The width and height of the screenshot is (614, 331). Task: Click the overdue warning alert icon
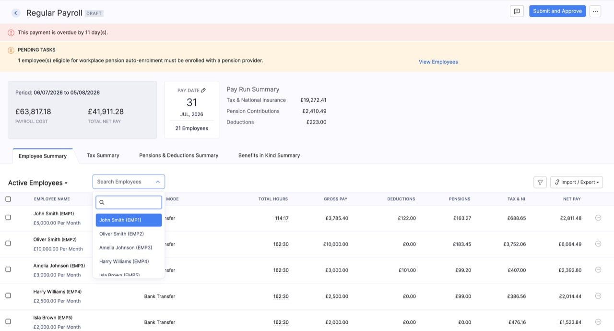(11, 33)
